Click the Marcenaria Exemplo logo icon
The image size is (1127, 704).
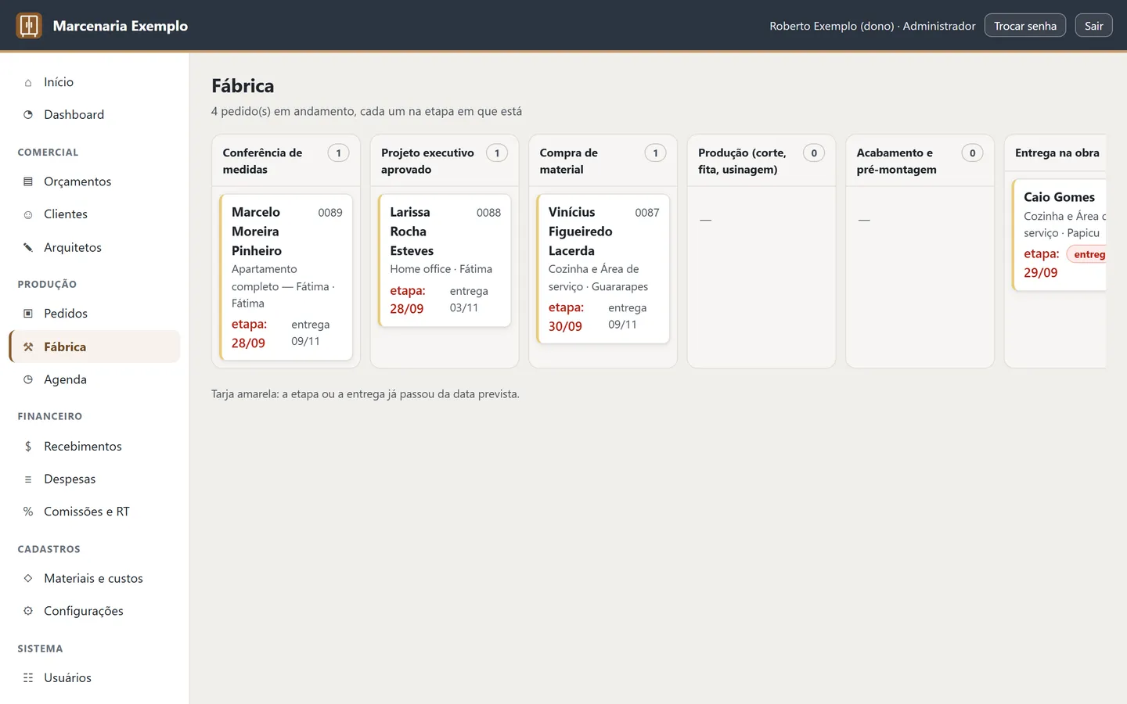click(x=29, y=26)
